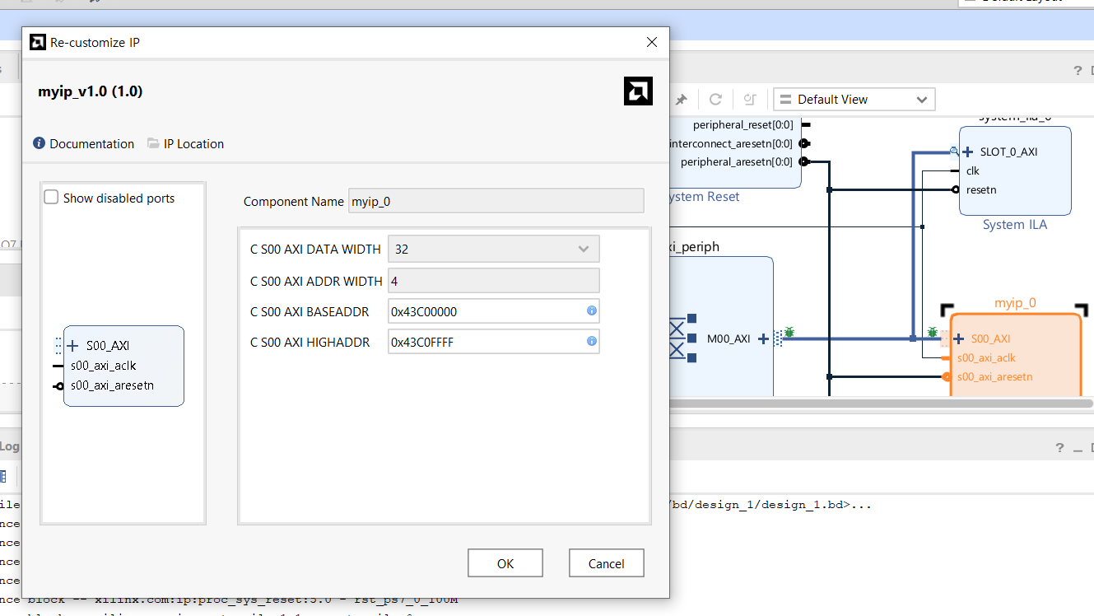
Task: Click green debug bug icon near myip_0
Action: (x=933, y=332)
